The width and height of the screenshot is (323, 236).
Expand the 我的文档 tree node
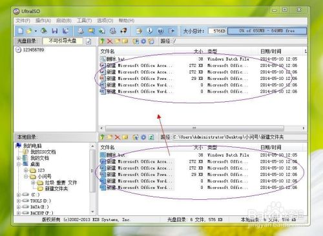(19, 158)
